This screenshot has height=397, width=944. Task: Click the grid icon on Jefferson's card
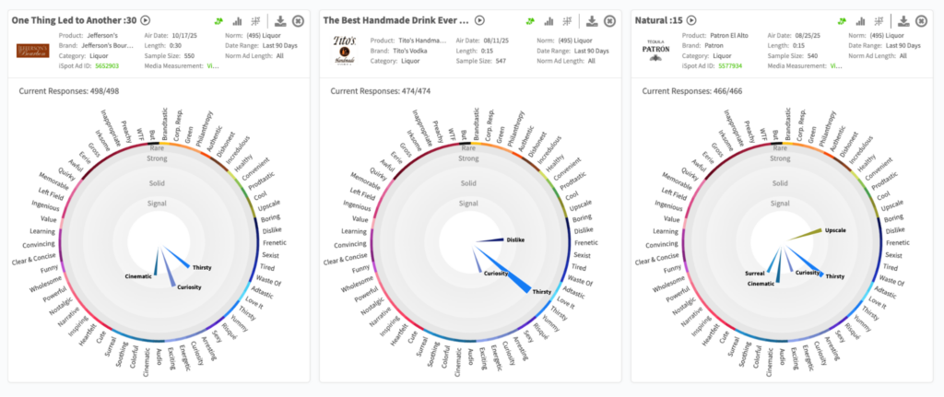click(256, 21)
